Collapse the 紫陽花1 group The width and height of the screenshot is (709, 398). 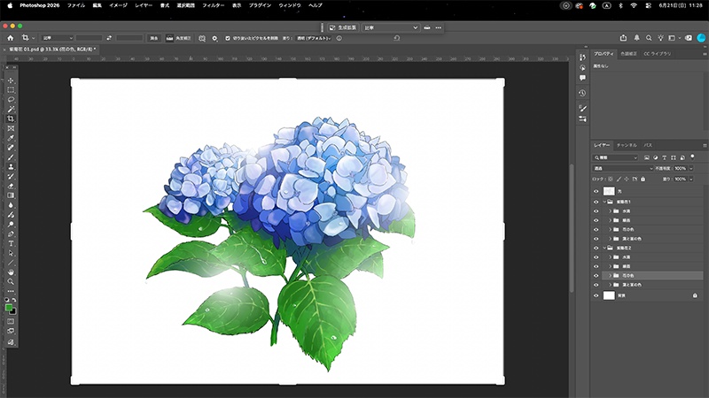click(x=604, y=202)
